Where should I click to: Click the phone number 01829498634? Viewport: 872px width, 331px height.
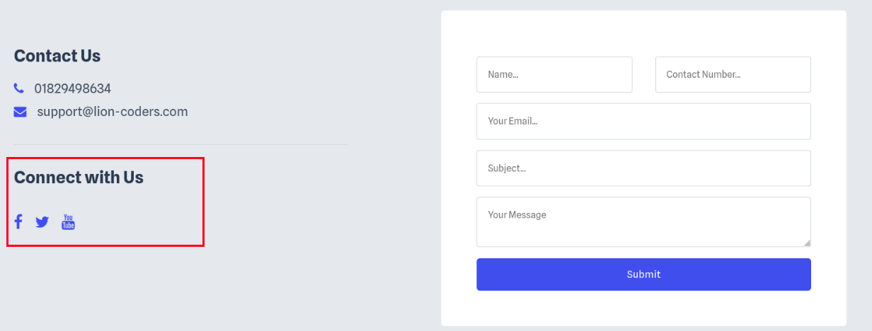tap(72, 88)
